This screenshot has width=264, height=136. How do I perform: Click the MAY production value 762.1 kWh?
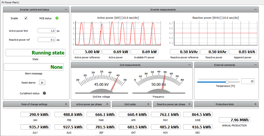click(166, 115)
